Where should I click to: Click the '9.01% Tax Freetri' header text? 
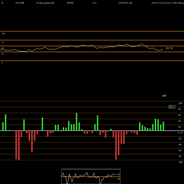click(x=161, y=3)
